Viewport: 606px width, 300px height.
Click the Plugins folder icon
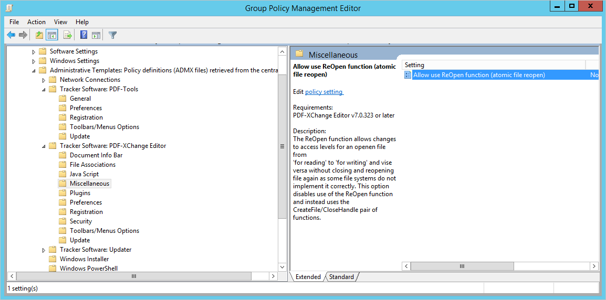62,193
